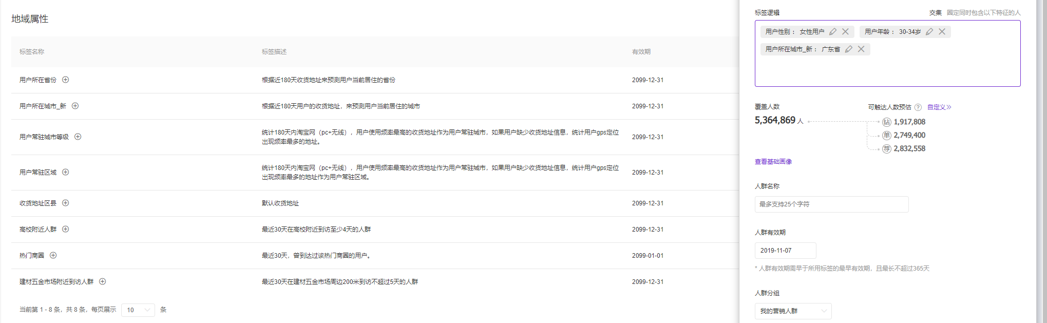1047x323 pixels.
Task: Remove the 用户性别 女性用户 tag
Action: click(x=845, y=32)
